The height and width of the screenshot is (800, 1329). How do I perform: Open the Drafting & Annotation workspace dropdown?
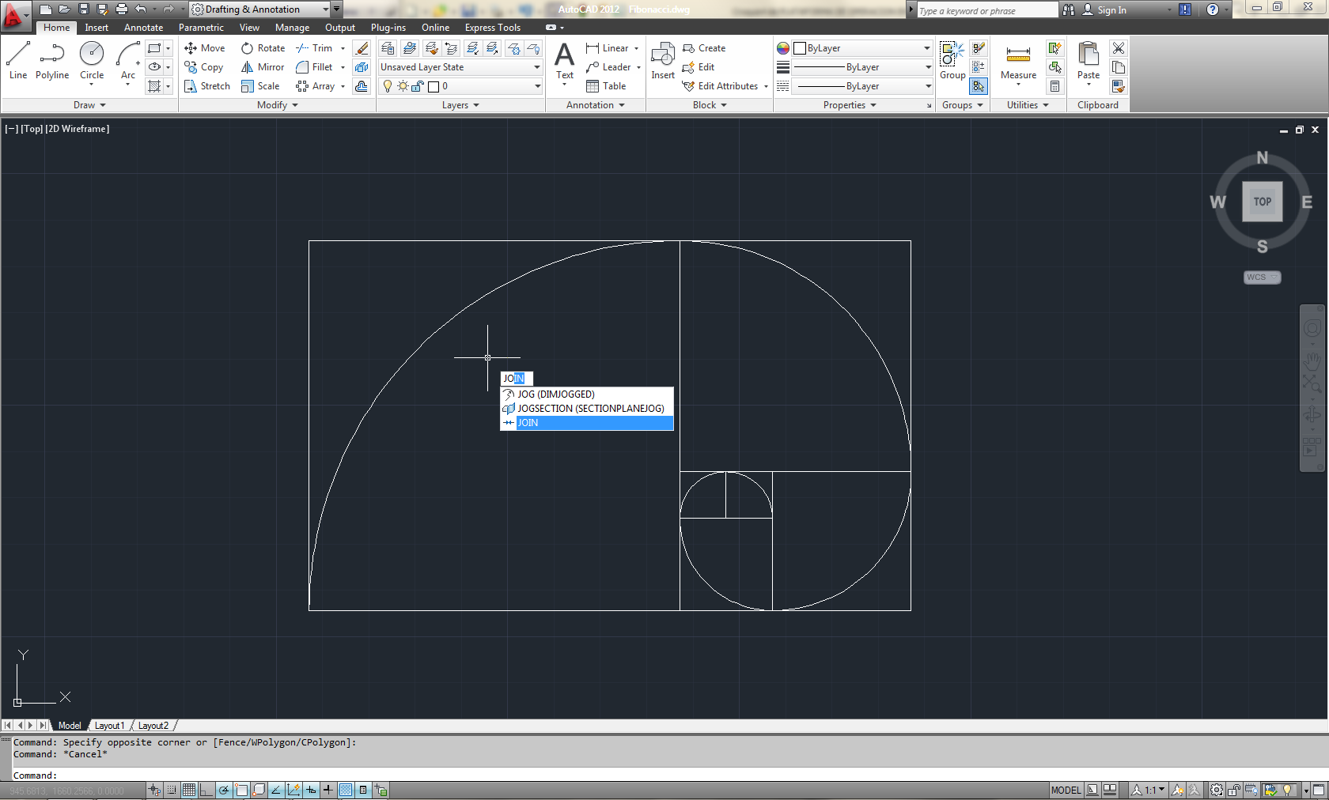(x=260, y=9)
